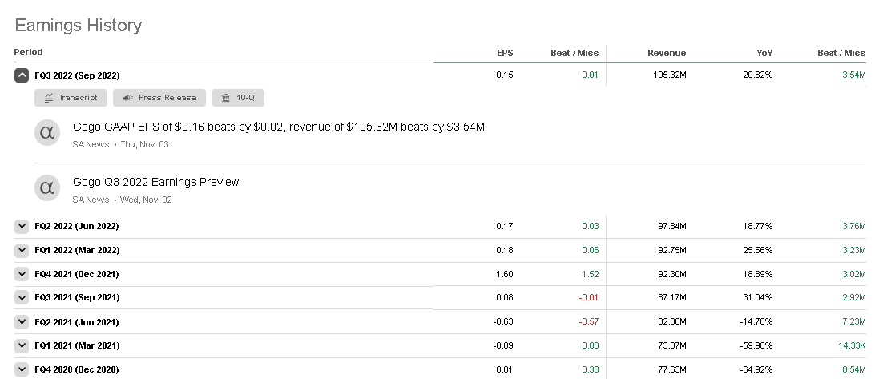Click the EPS column header
This screenshot has height=379, width=879.
coord(505,53)
